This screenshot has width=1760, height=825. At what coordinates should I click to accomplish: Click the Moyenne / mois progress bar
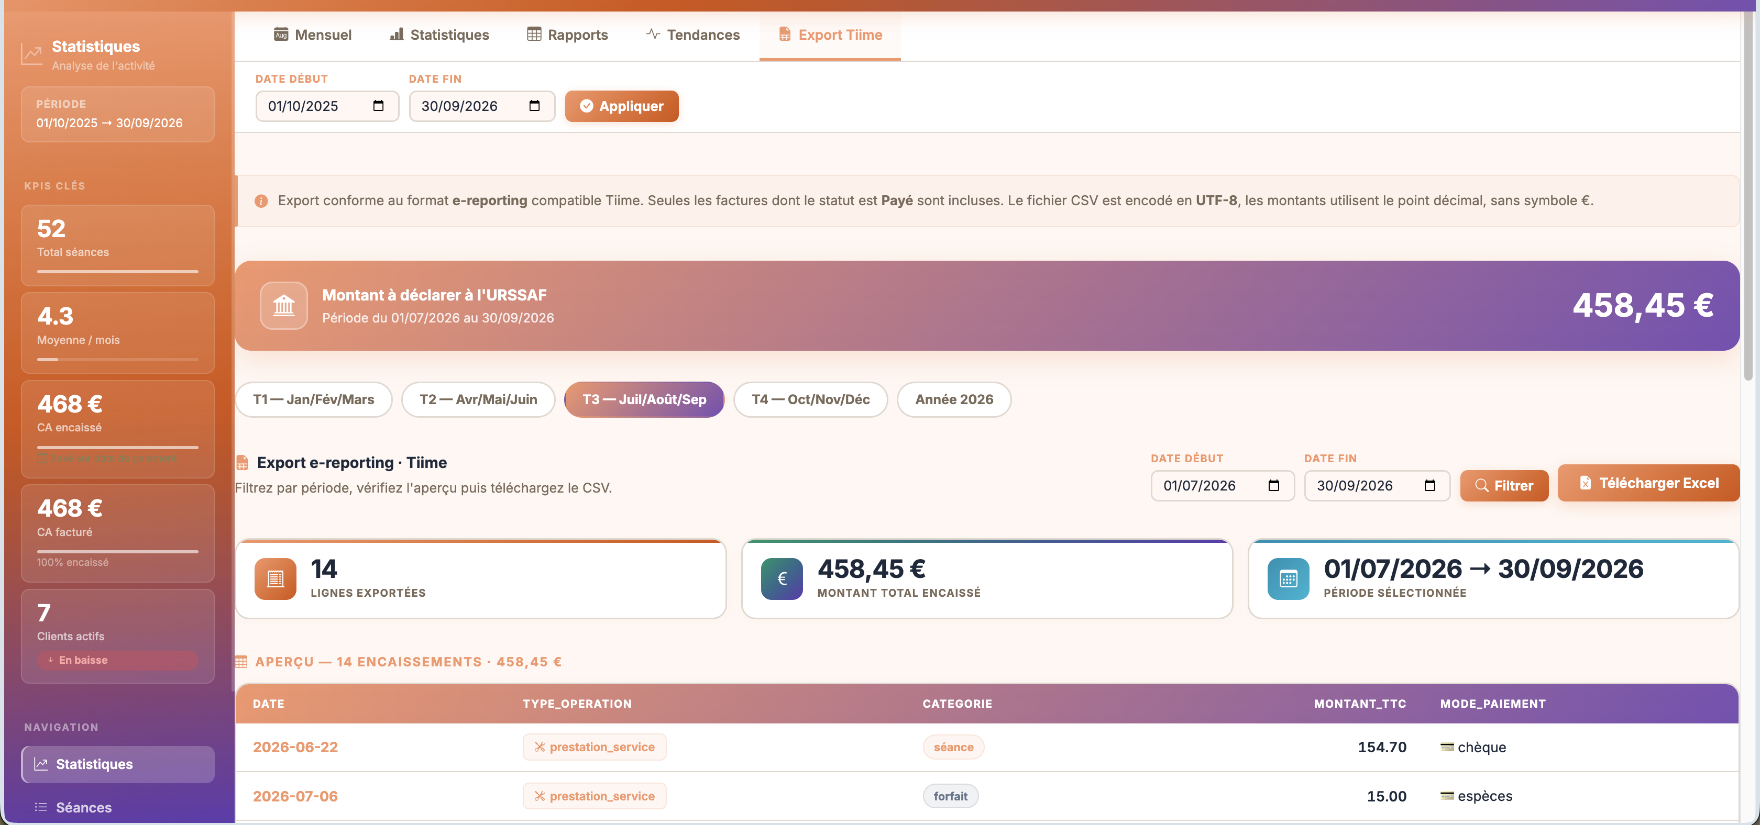(x=117, y=359)
